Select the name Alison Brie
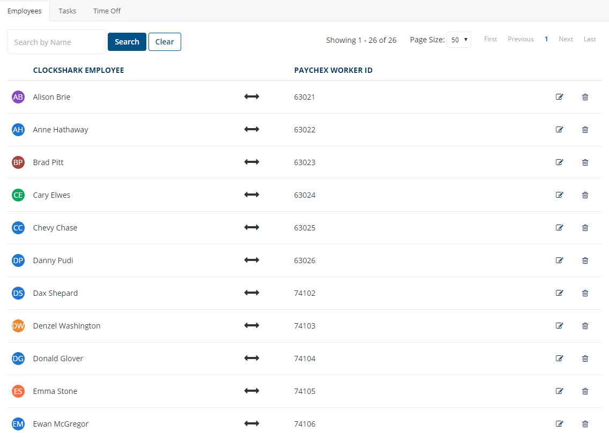 click(x=51, y=96)
